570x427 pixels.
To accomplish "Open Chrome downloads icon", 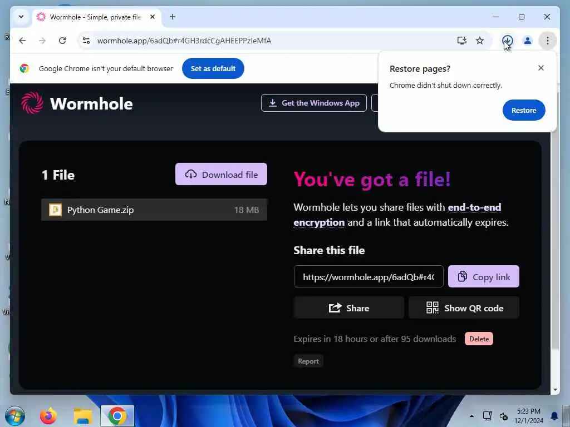I will 508,41.
